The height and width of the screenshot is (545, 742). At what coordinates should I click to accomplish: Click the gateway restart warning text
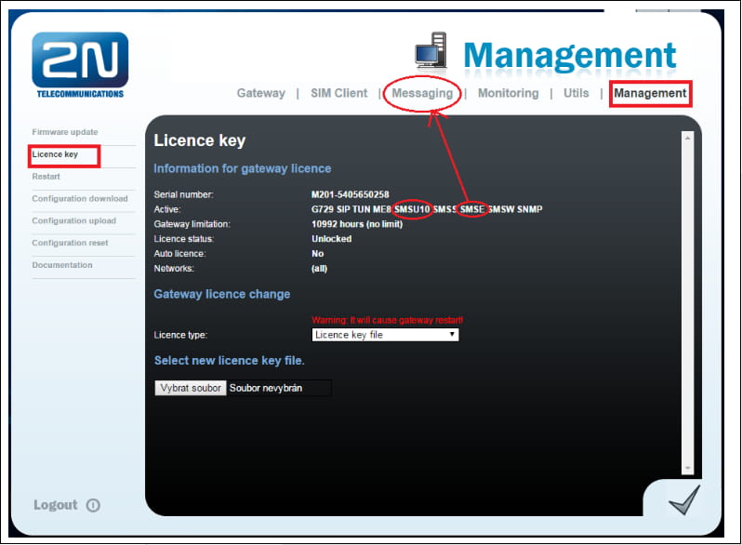click(387, 320)
